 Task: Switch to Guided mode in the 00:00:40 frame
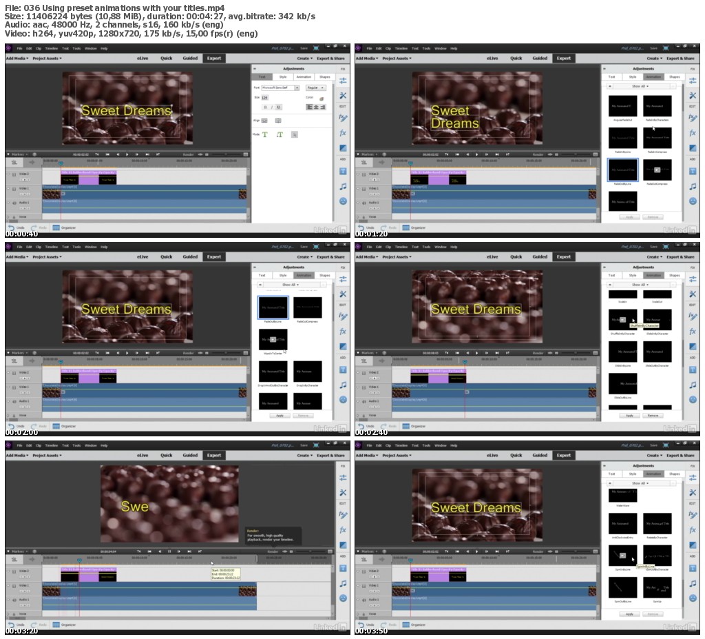coord(190,58)
